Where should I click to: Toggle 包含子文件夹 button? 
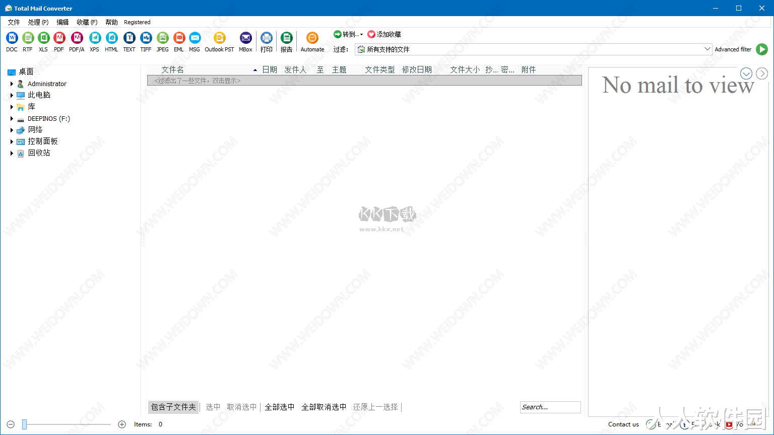tap(173, 407)
